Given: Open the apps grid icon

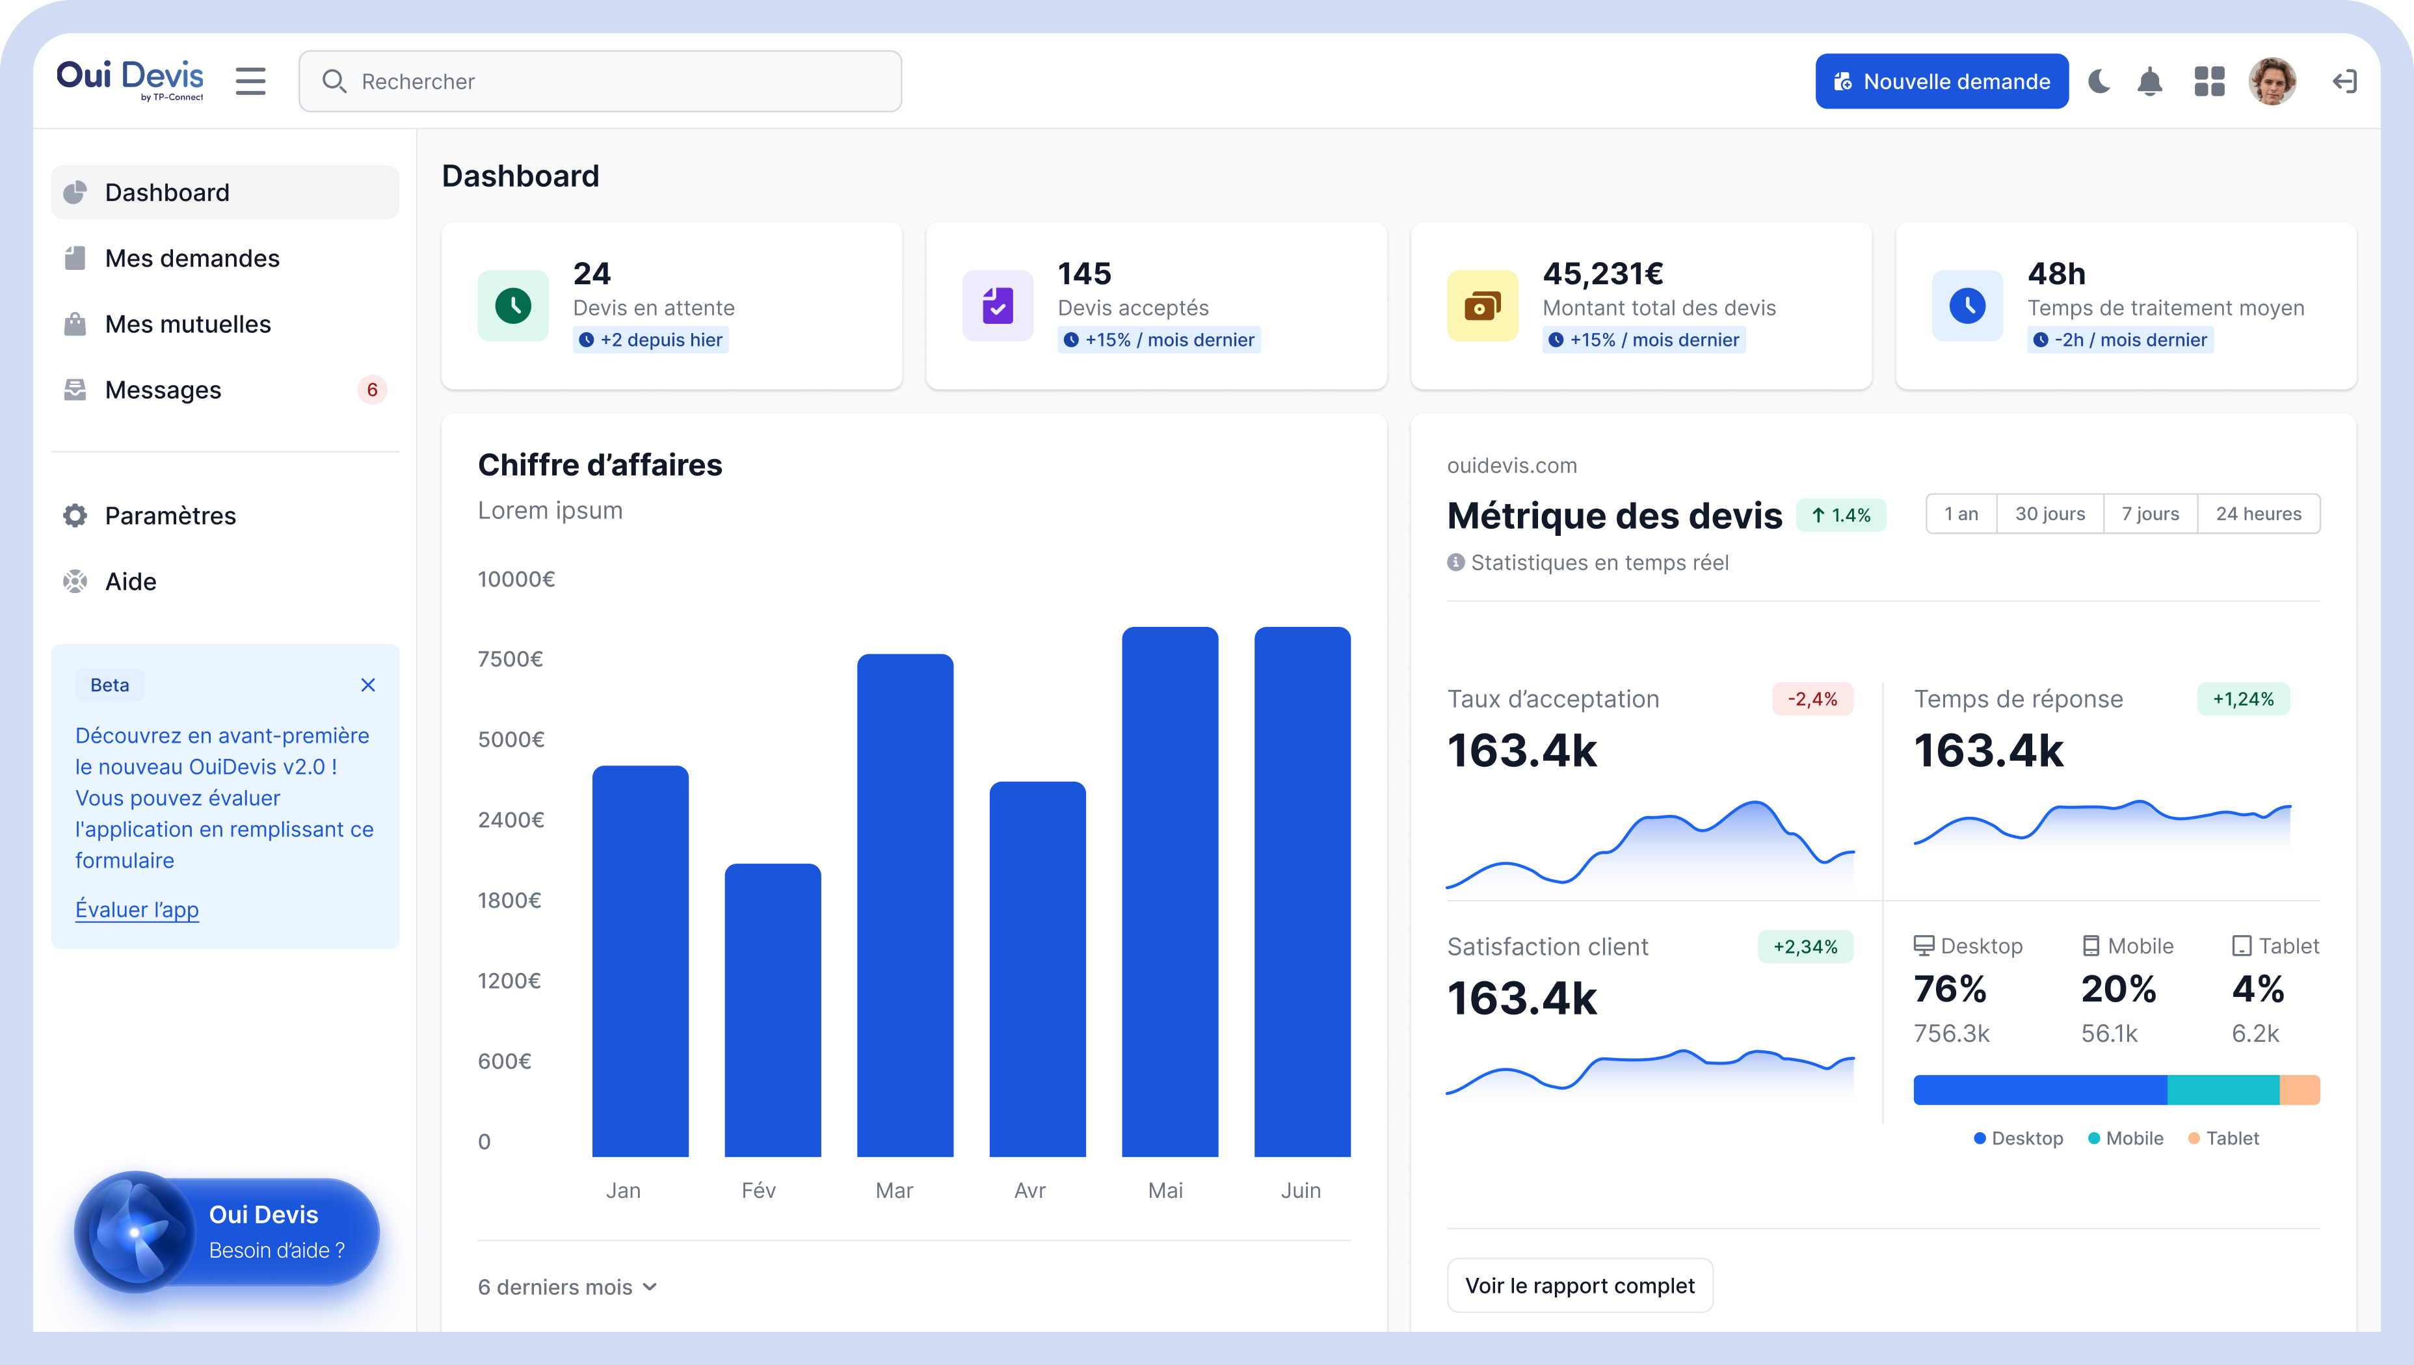Looking at the screenshot, I should [x=2210, y=81].
